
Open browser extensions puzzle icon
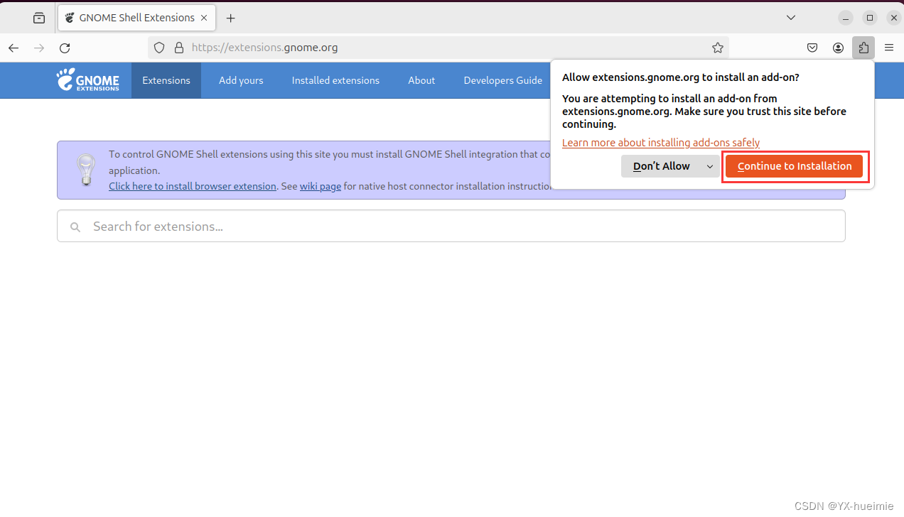863,48
